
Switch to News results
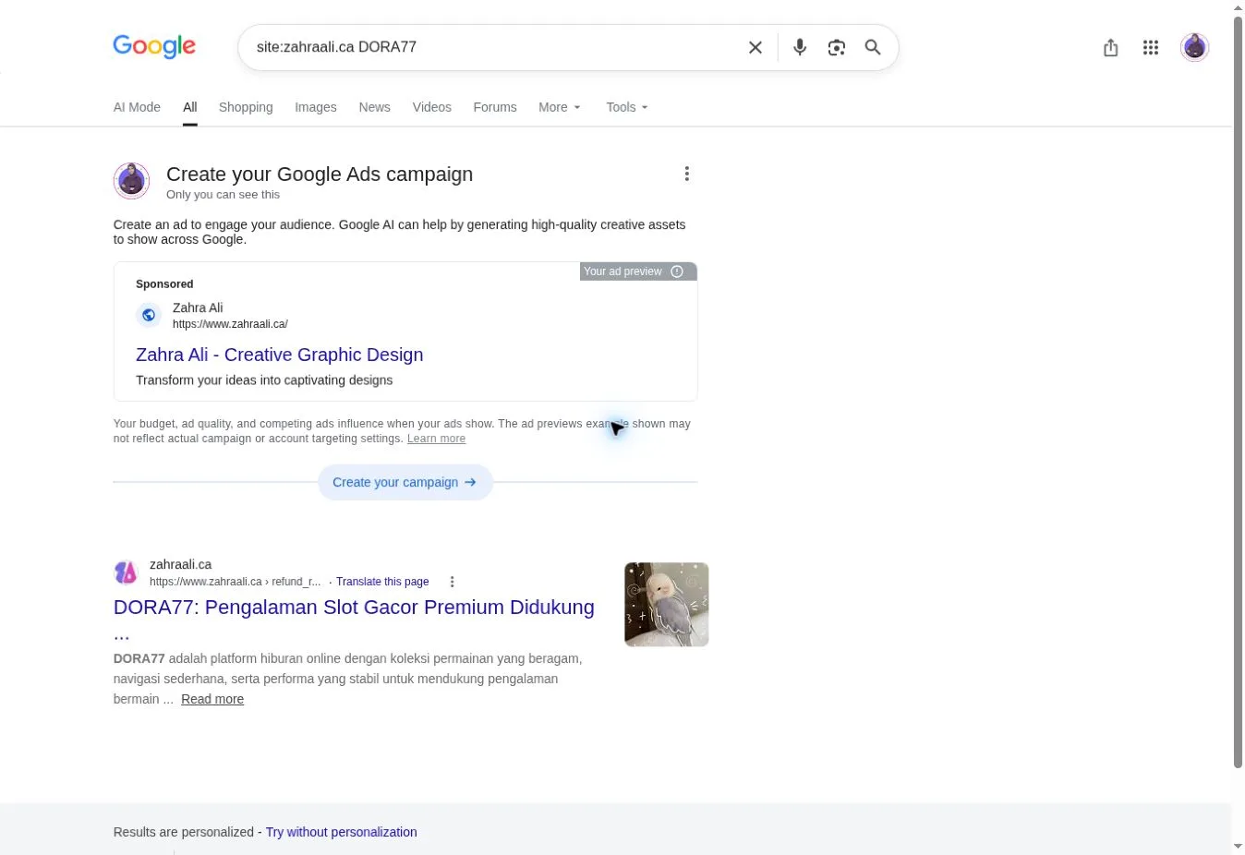coord(375,107)
